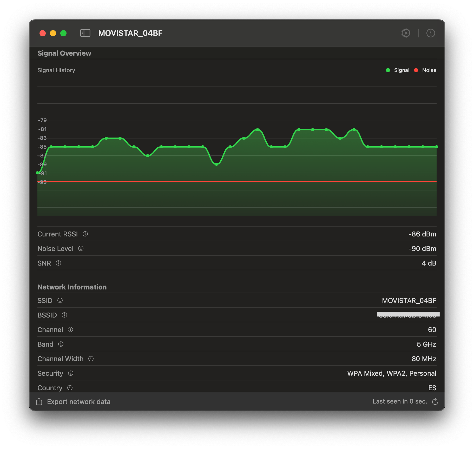Image resolution: width=474 pixels, height=449 pixels.
Task: Click the SNR info icon
Action: (58, 263)
